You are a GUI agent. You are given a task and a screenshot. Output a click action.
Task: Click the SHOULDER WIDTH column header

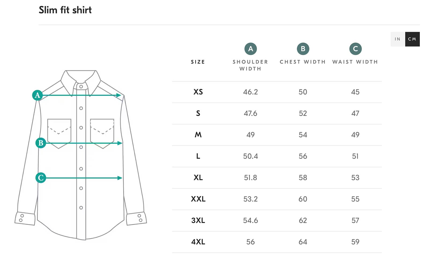250,65
